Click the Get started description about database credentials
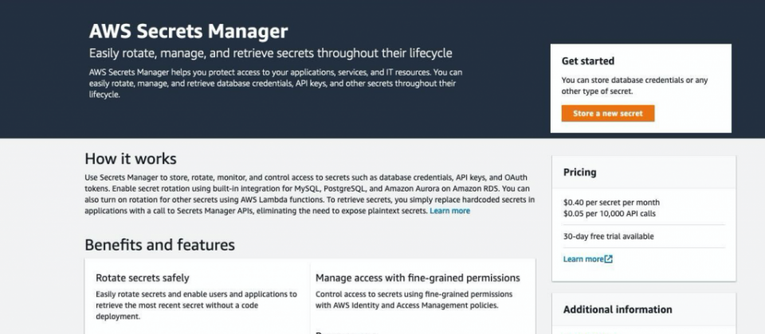765x334 pixels. coord(635,86)
